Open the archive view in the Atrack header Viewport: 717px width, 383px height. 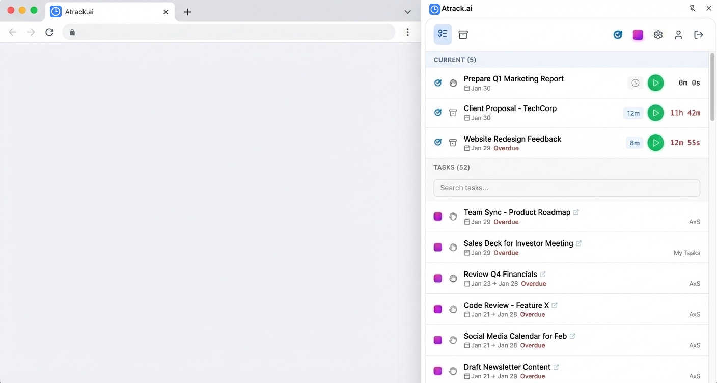(463, 35)
